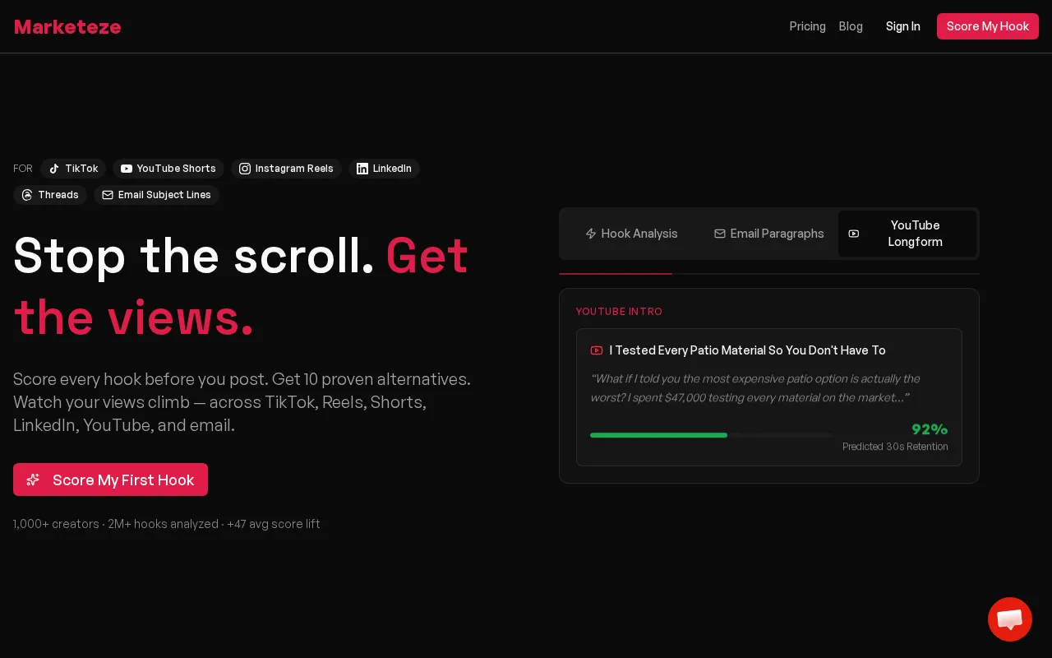Click the video icon on YouTube Longform

(854, 234)
